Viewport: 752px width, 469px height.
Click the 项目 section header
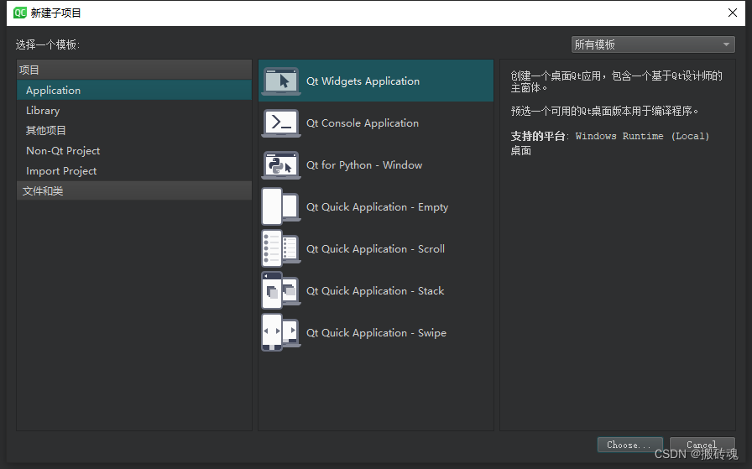pyautogui.click(x=134, y=70)
